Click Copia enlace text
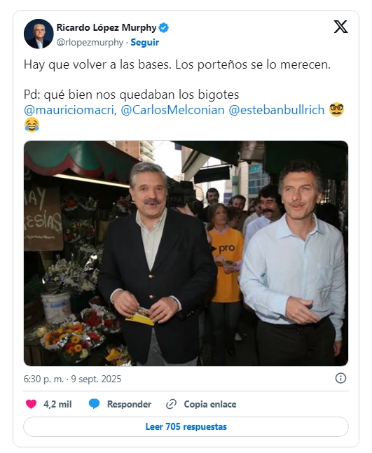 210,404
